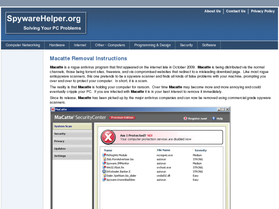This screenshot has width=279, height=209.
Task: Select the Zlob.PornAdvertiser.ba entry
Action: [120, 159]
